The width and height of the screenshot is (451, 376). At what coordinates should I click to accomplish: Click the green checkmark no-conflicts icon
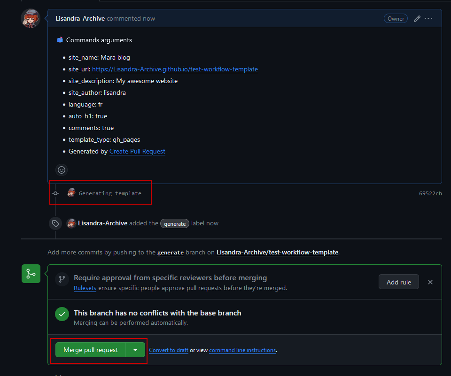click(x=62, y=314)
